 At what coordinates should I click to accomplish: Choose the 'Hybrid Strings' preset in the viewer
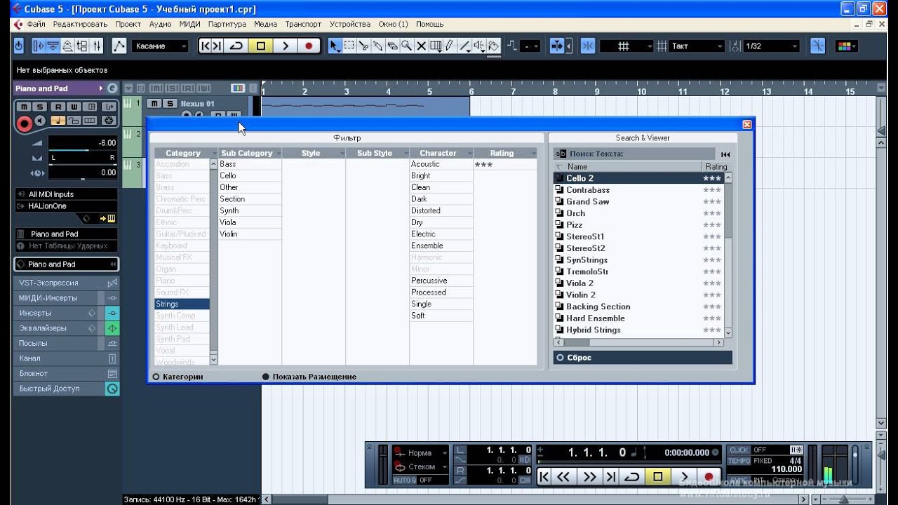(638, 330)
